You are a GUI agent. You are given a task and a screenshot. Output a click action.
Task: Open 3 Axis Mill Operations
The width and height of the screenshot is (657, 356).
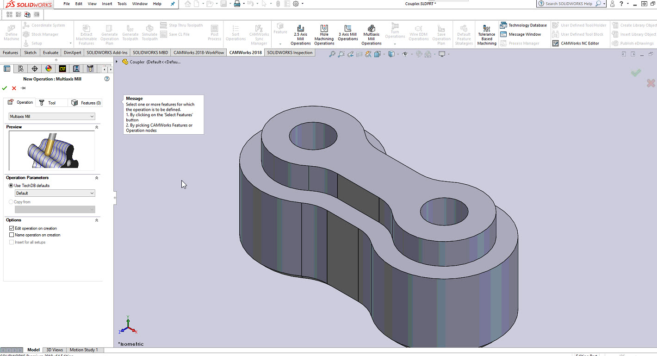tap(348, 33)
